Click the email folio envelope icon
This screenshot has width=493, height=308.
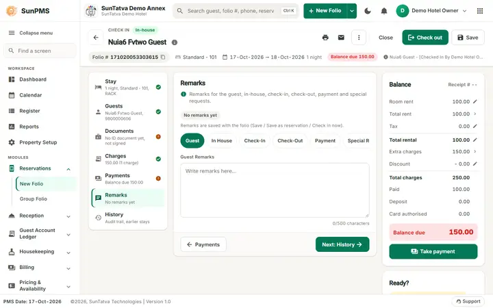[341, 38]
